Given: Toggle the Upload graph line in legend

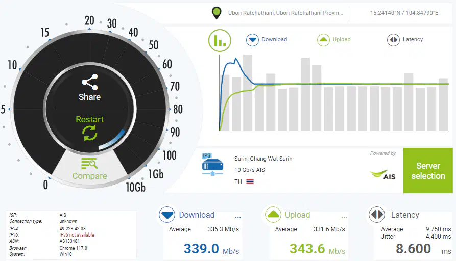Looking at the screenshot, I should (x=334, y=40).
